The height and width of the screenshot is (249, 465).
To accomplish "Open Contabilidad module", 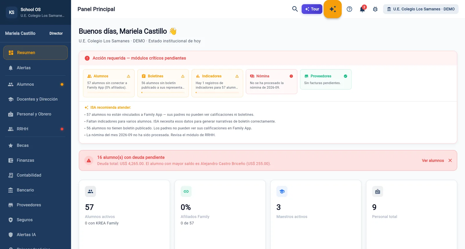I will coord(35,175).
